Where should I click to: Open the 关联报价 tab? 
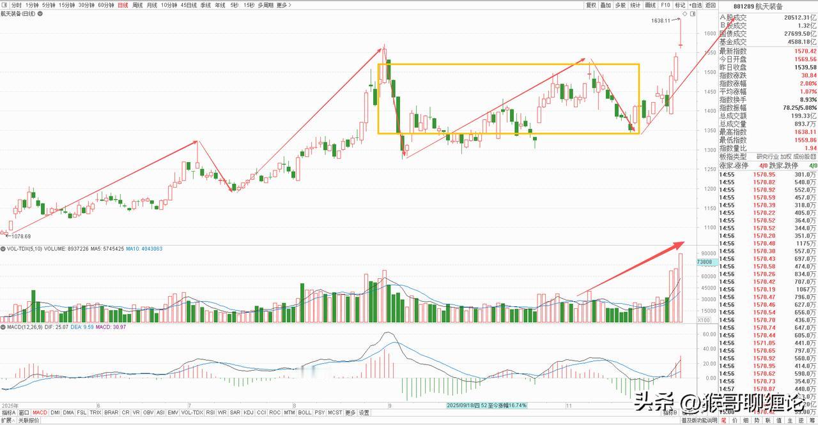[x=28, y=421]
